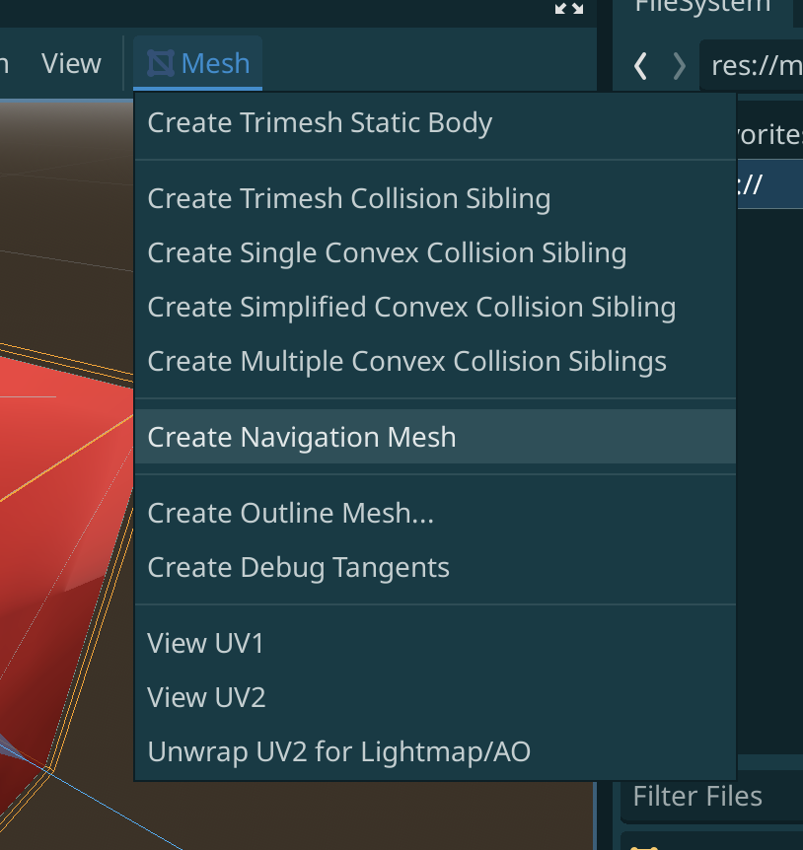Click the forward navigation arrow in FileSystem
This screenshot has width=803, height=850.
[679, 66]
